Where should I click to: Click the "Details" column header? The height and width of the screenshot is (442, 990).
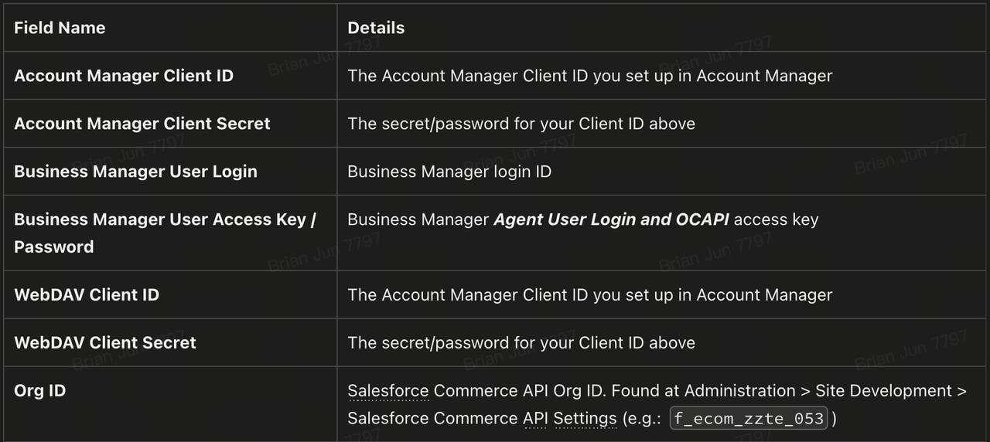pos(376,28)
